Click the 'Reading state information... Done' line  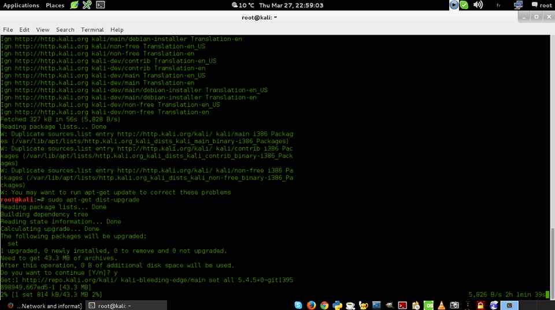pos(61,222)
